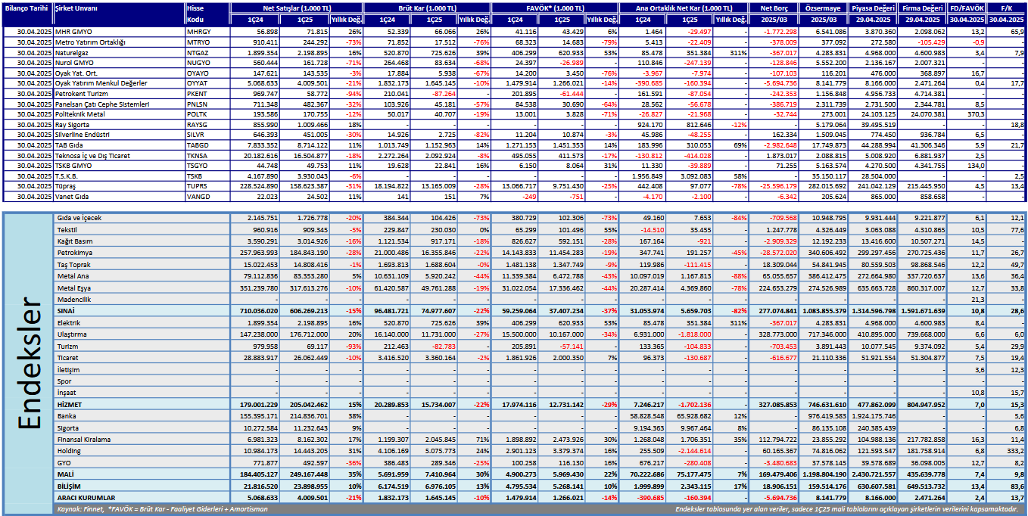Click the "Nurol GMYO" company cell
The image size is (1028, 516).
click(x=75, y=63)
